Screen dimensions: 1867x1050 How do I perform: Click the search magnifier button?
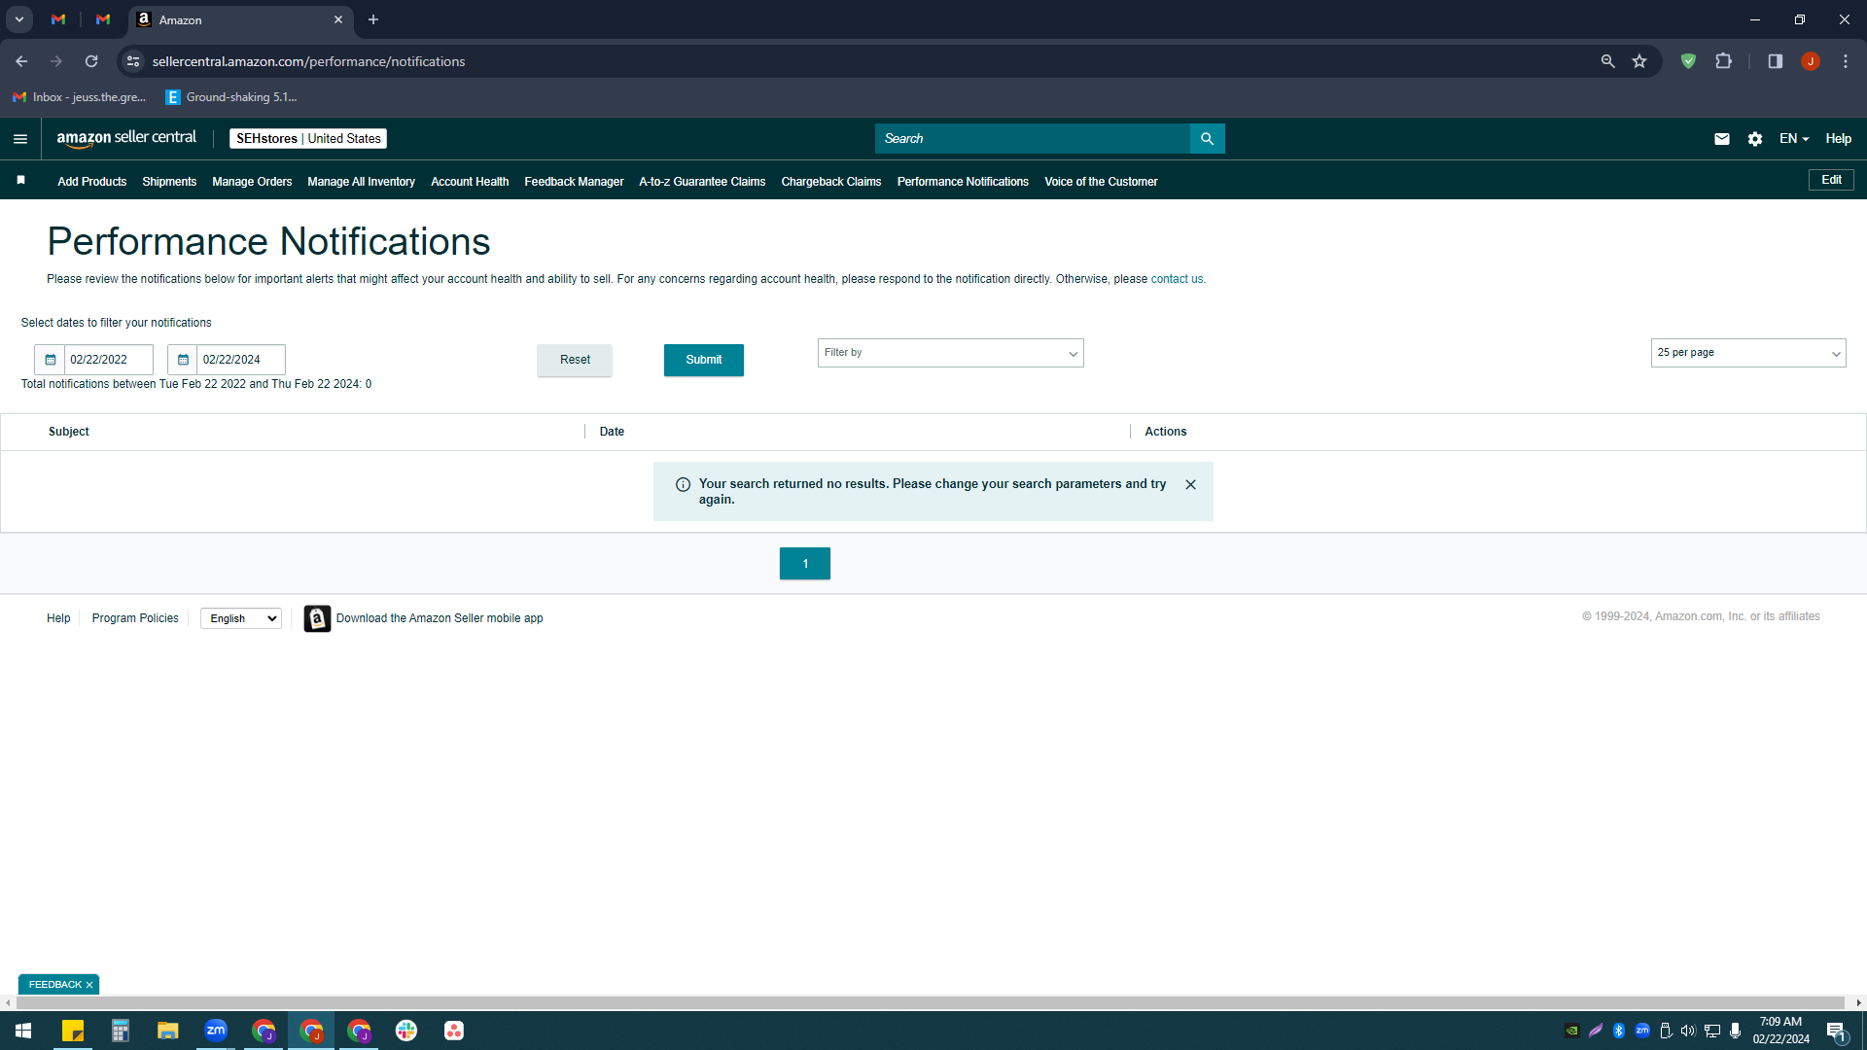(x=1207, y=139)
